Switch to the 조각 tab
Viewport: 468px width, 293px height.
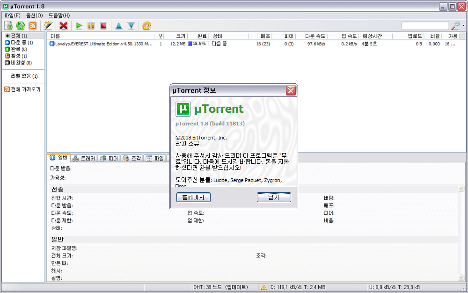coord(132,158)
